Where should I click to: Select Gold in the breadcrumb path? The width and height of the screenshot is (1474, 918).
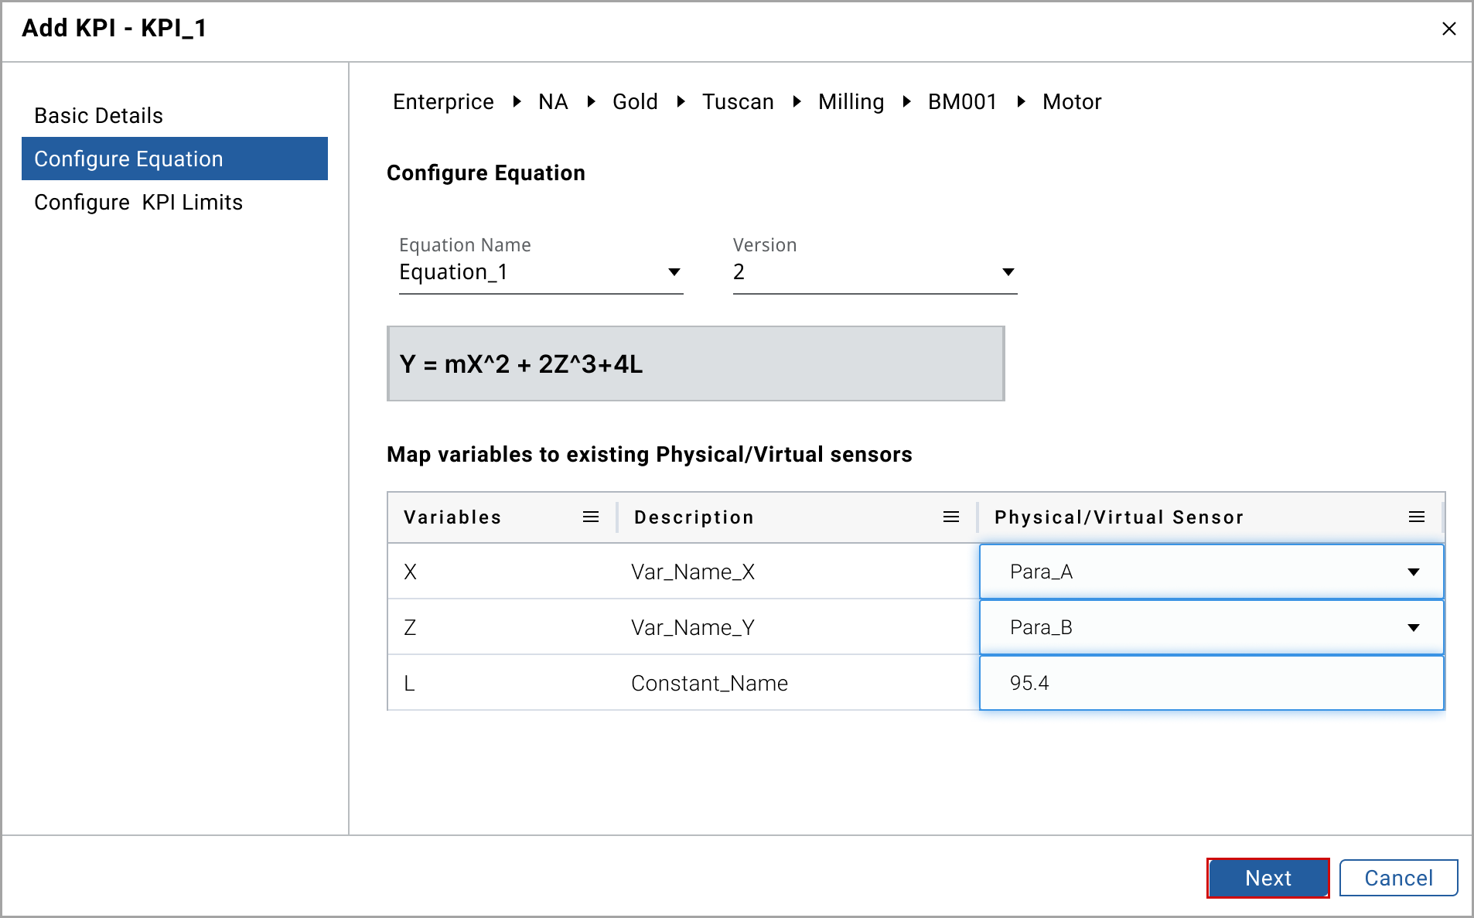[635, 102]
